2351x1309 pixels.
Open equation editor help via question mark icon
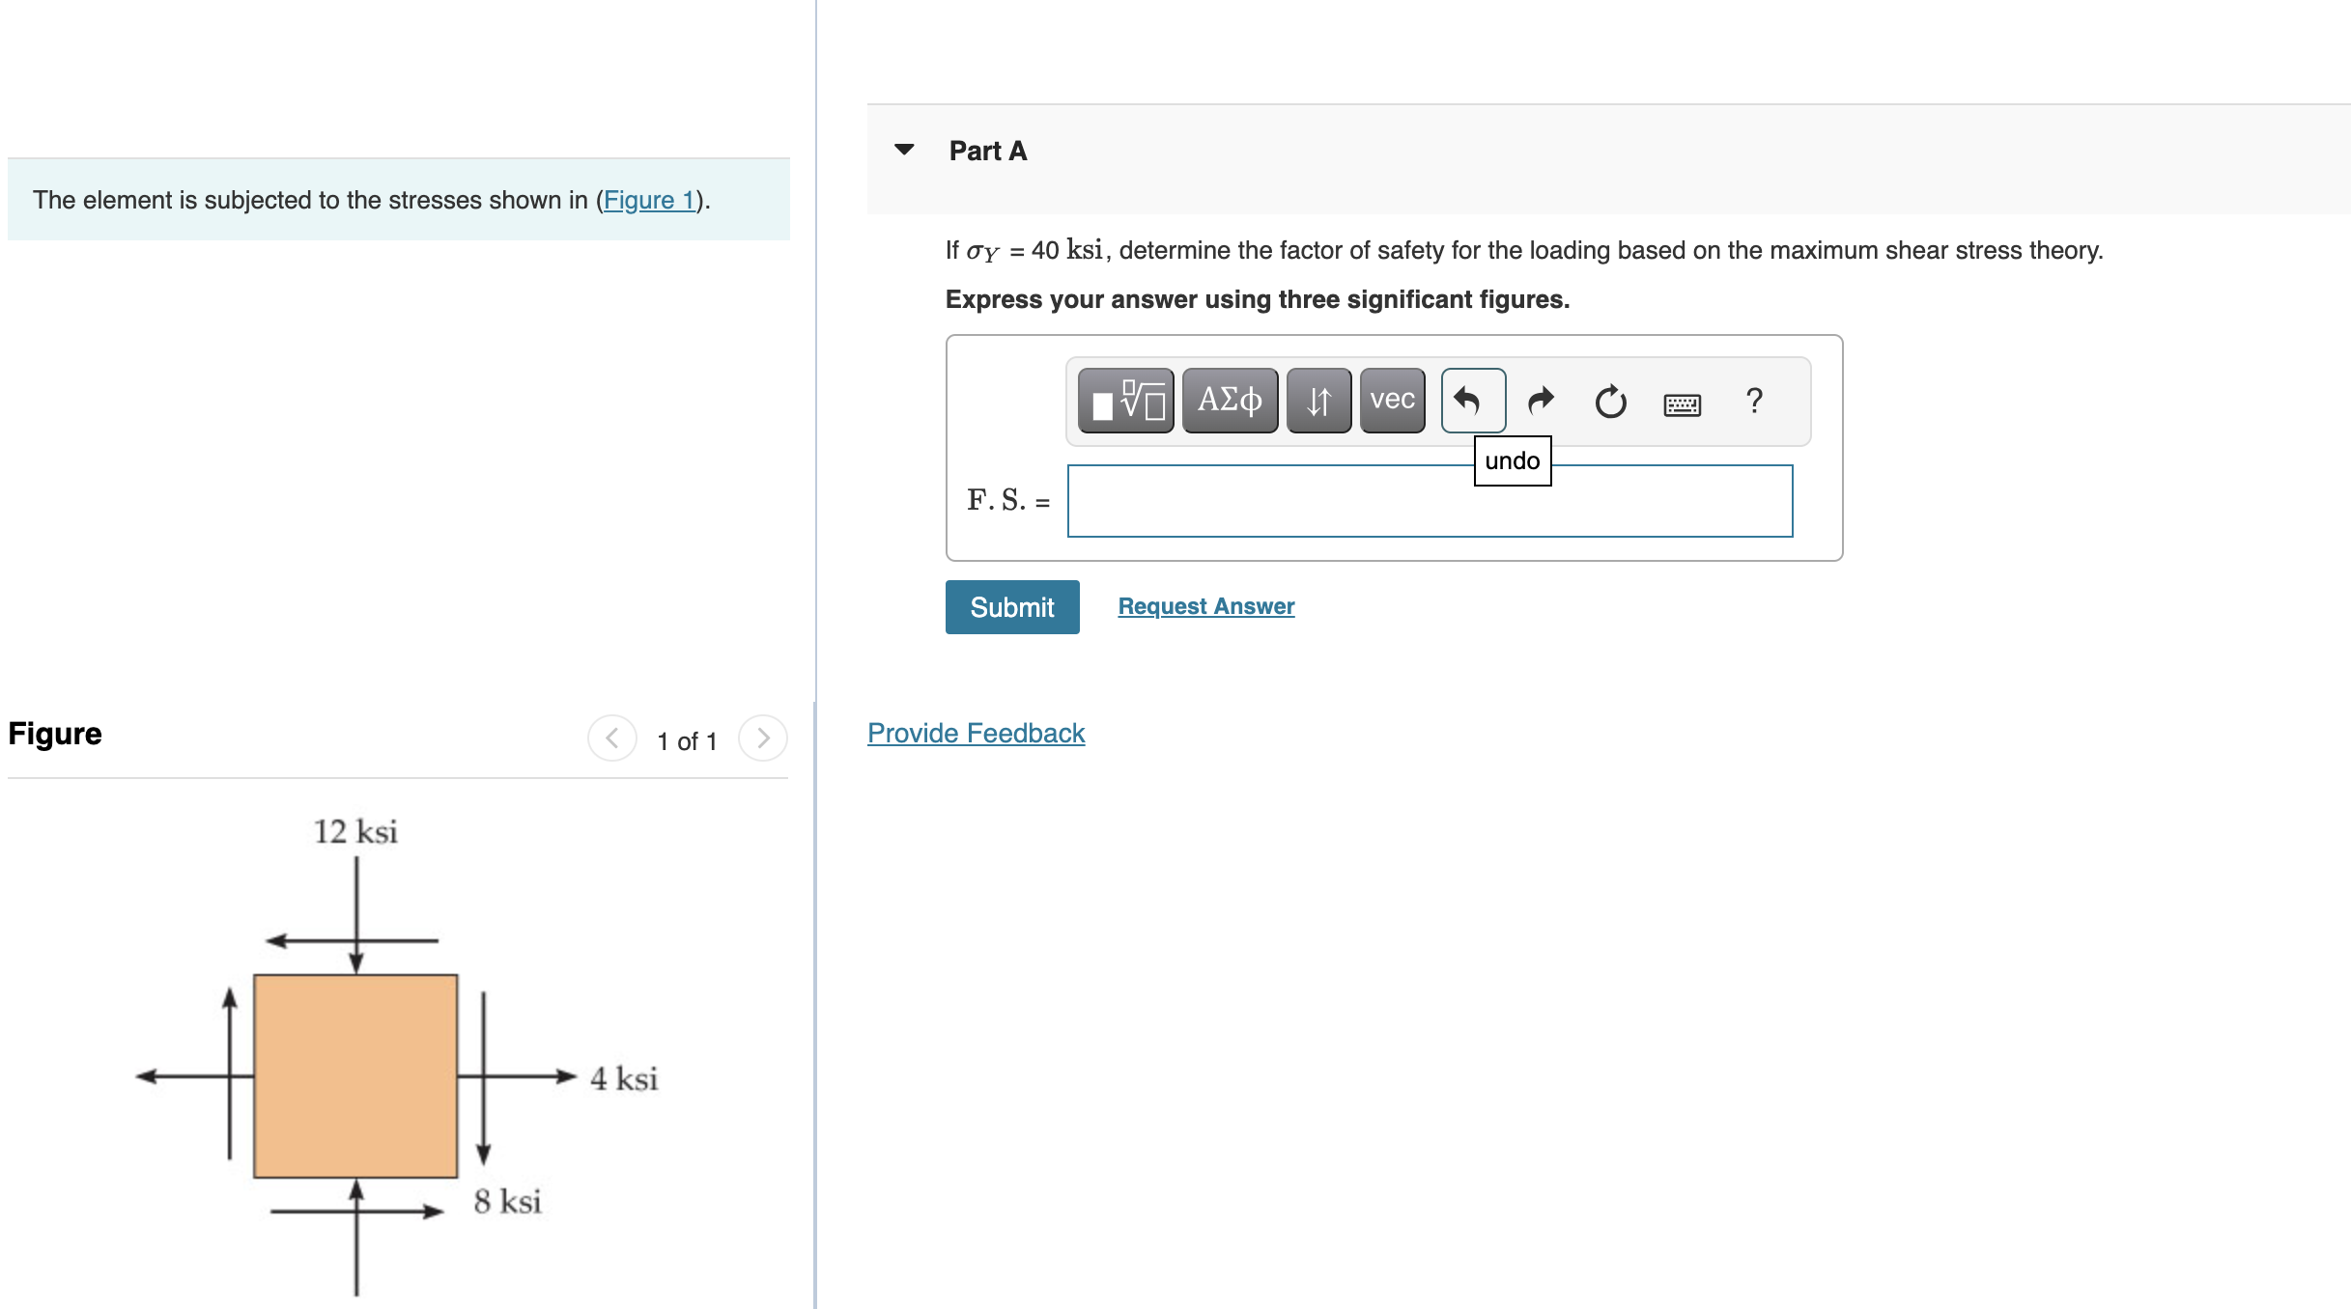click(1753, 400)
